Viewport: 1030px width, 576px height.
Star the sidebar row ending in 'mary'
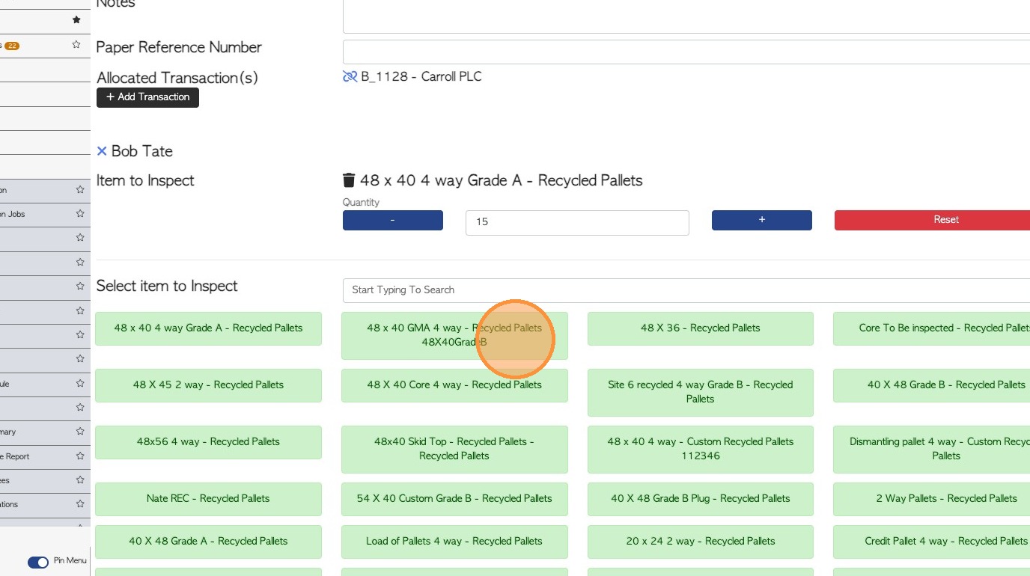point(80,432)
